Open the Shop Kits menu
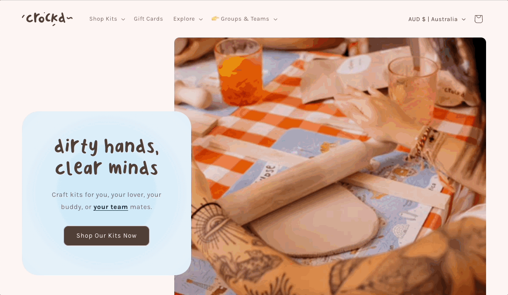The image size is (508, 295). coord(103,19)
